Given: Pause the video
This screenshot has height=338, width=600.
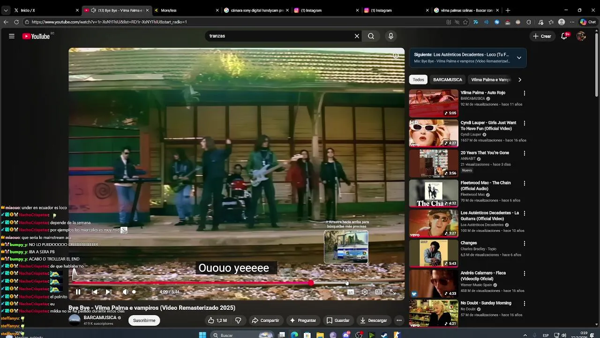Looking at the screenshot, I should [78, 292].
